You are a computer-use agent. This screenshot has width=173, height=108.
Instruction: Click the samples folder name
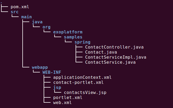coord(73,37)
